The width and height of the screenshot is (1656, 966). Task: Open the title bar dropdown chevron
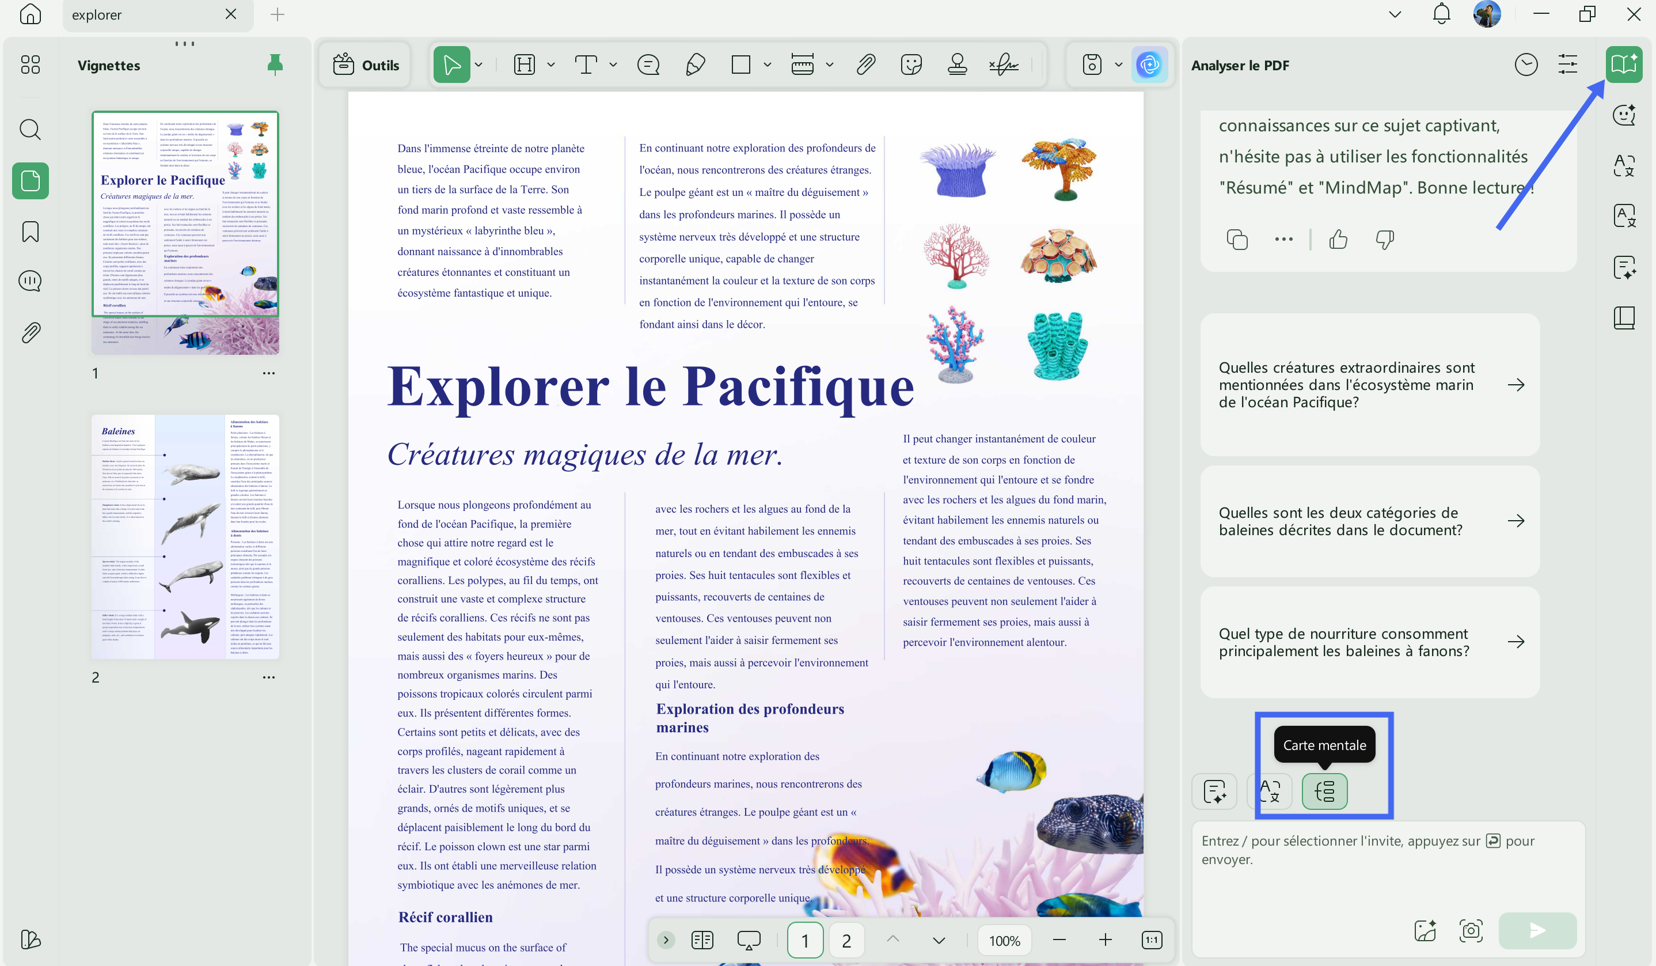point(1395,14)
